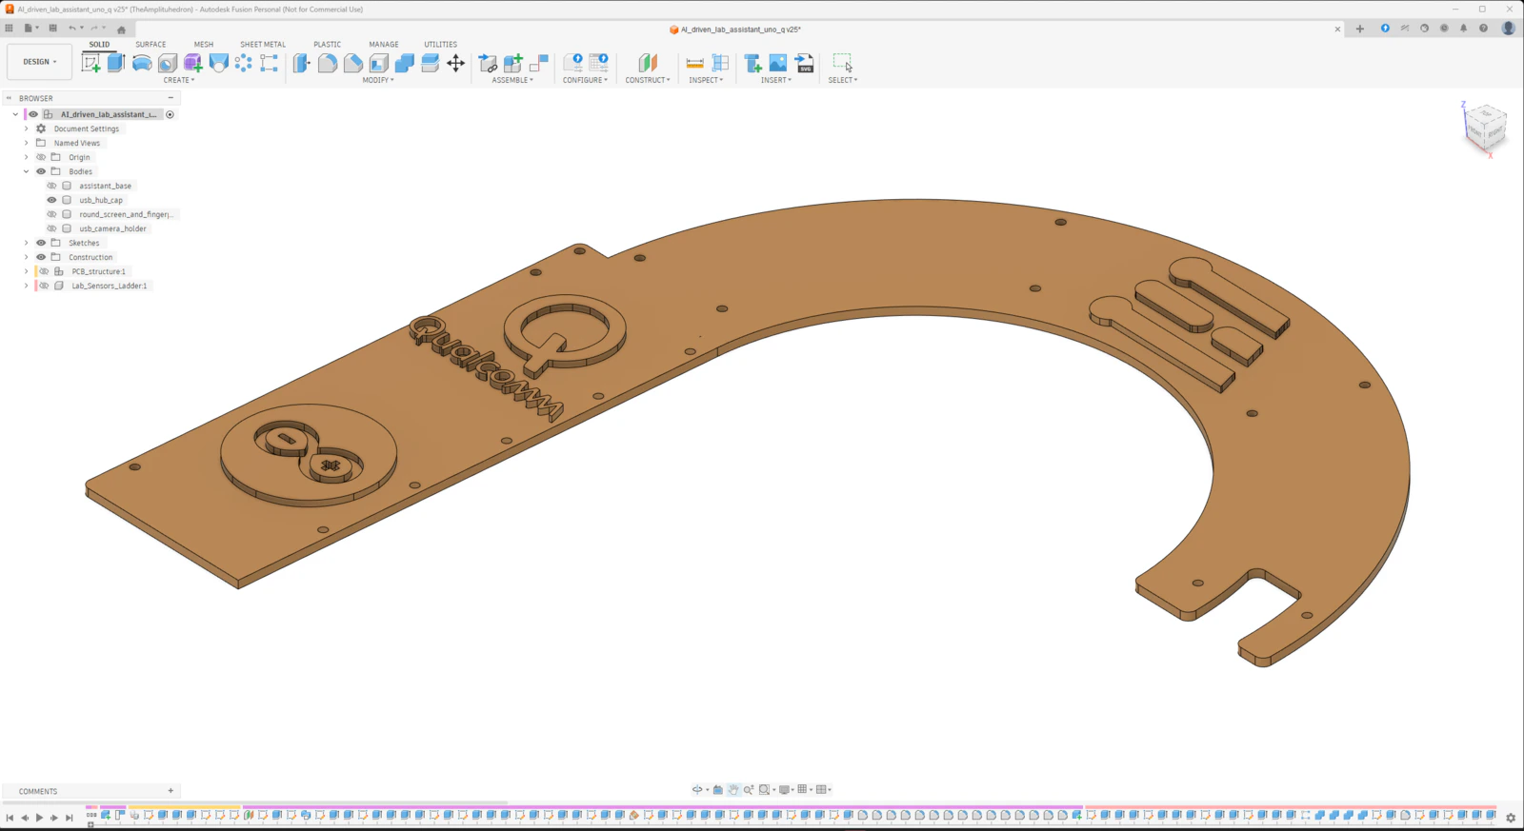
Task: Click the Home icon in the top bar
Action: 121,29
